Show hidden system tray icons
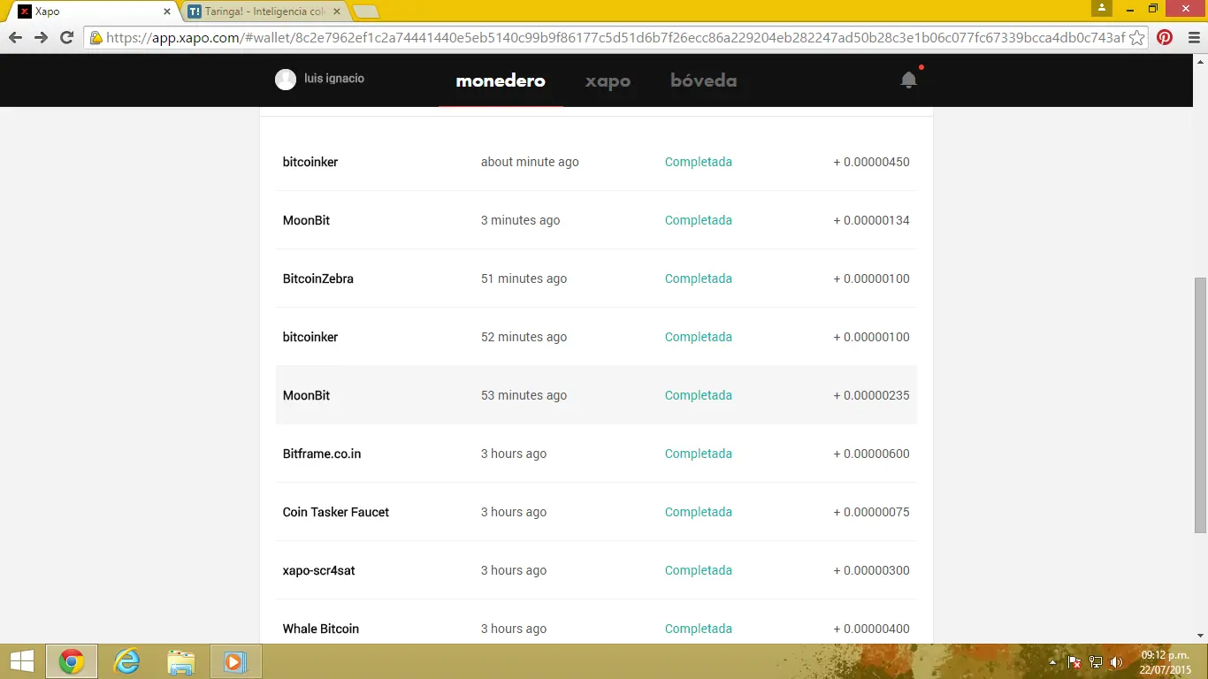The height and width of the screenshot is (679, 1208). [1052, 662]
